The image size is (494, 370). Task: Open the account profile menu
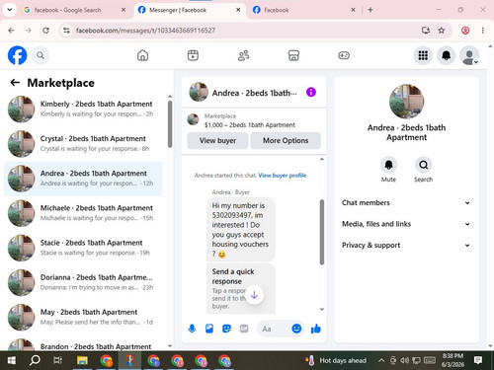point(469,55)
